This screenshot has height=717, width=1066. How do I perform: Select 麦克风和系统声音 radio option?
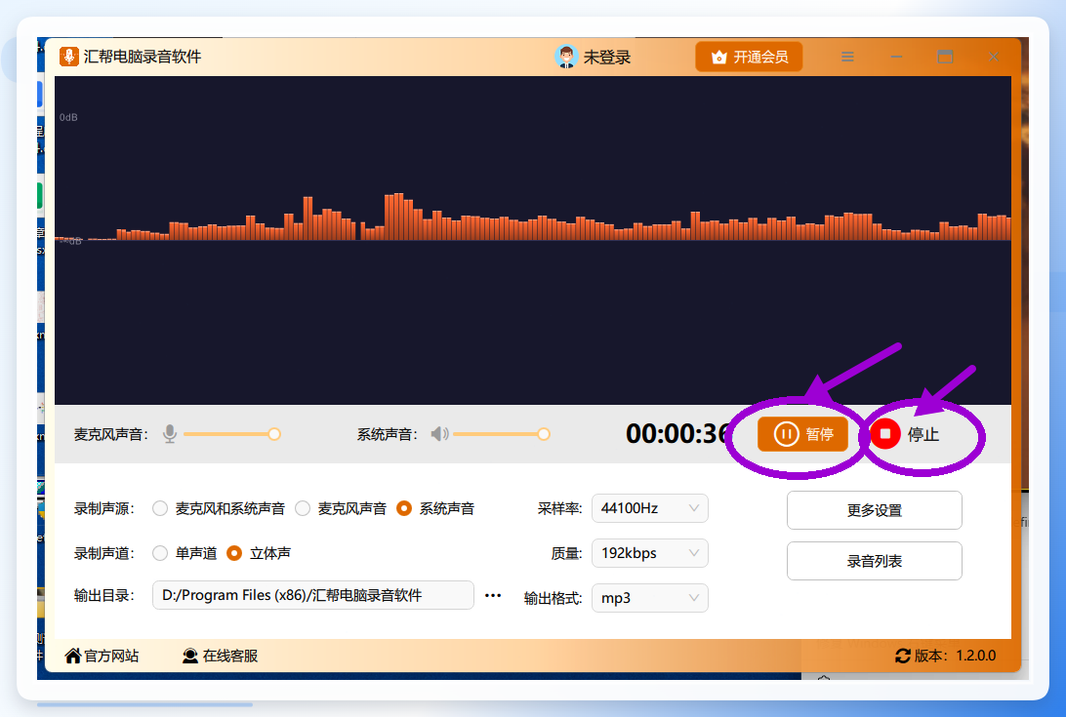coord(160,508)
